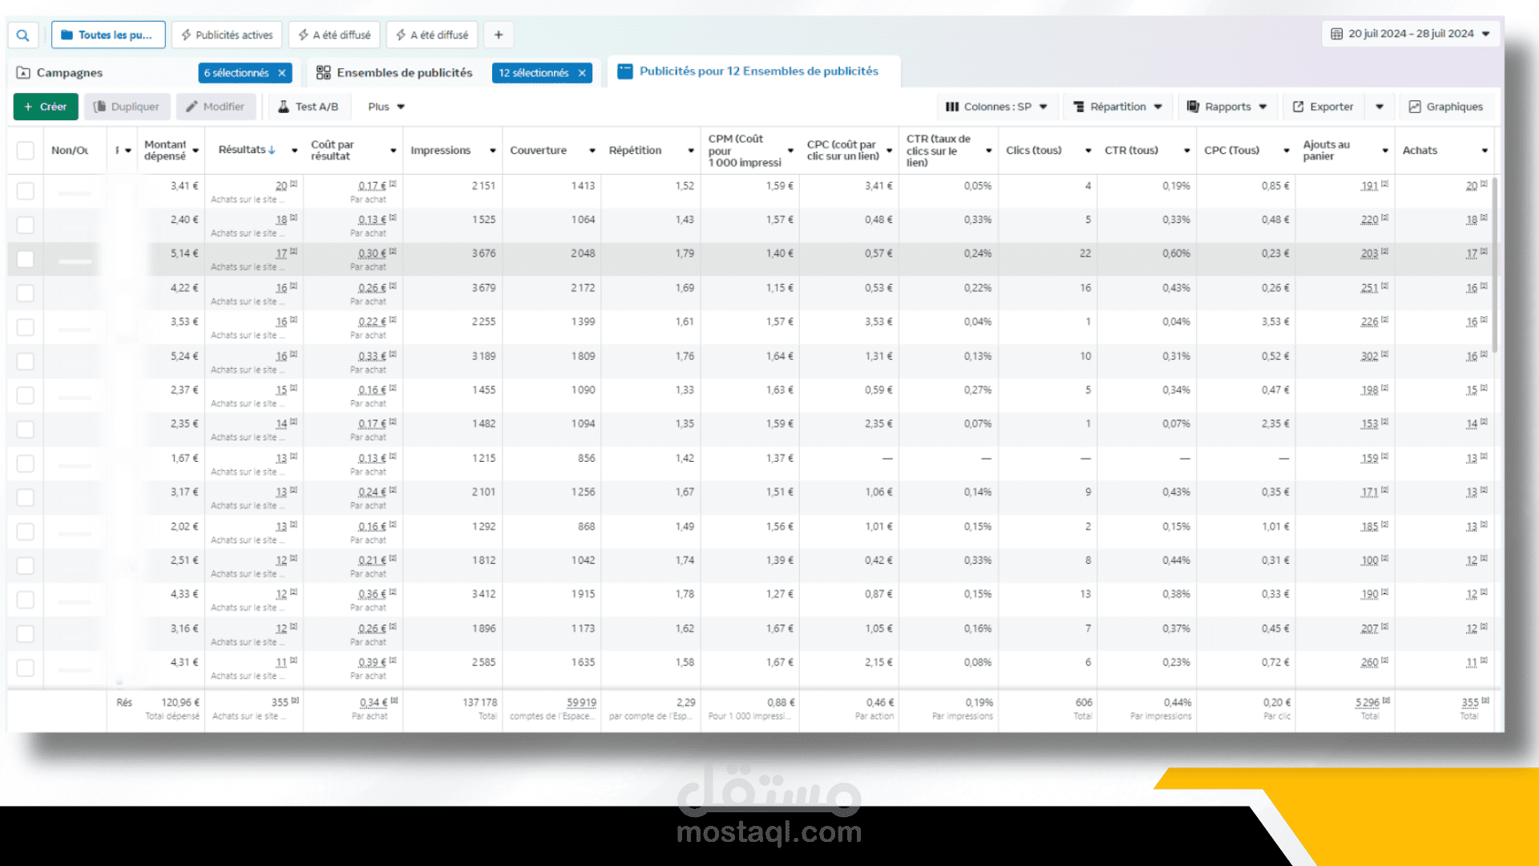
Task: Click the Campagnes tab icon
Action: pyautogui.click(x=23, y=73)
